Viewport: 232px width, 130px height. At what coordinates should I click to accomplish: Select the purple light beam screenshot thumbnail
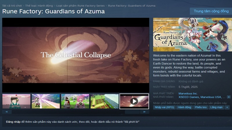point(46,101)
